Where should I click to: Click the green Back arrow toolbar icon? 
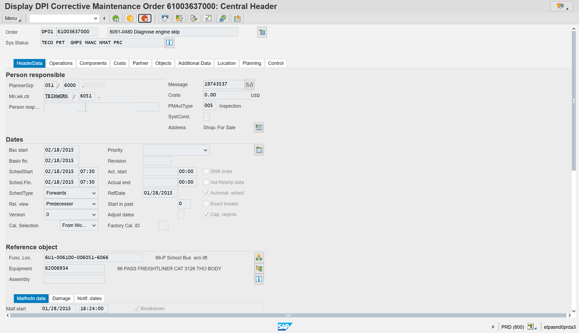coord(116,18)
